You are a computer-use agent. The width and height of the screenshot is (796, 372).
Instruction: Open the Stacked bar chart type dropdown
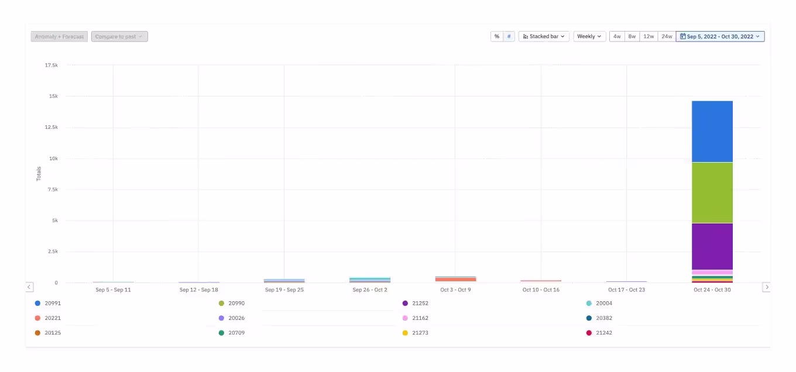click(544, 36)
